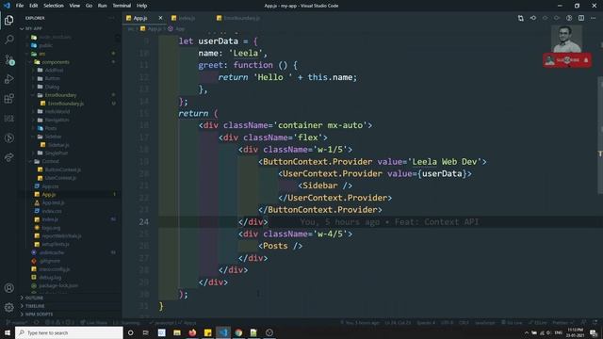Open Task View on the taskbar

tap(146, 332)
